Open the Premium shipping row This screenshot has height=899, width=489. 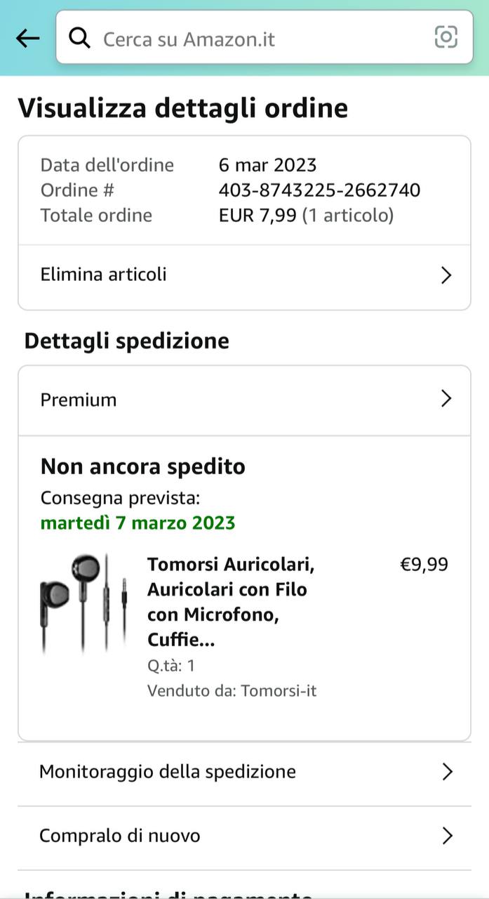point(79,400)
